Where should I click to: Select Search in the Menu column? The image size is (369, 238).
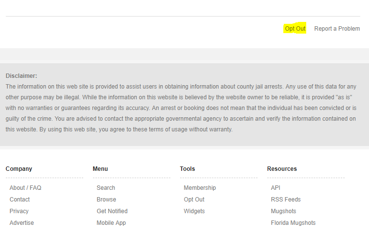pyautogui.click(x=106, y=188)
